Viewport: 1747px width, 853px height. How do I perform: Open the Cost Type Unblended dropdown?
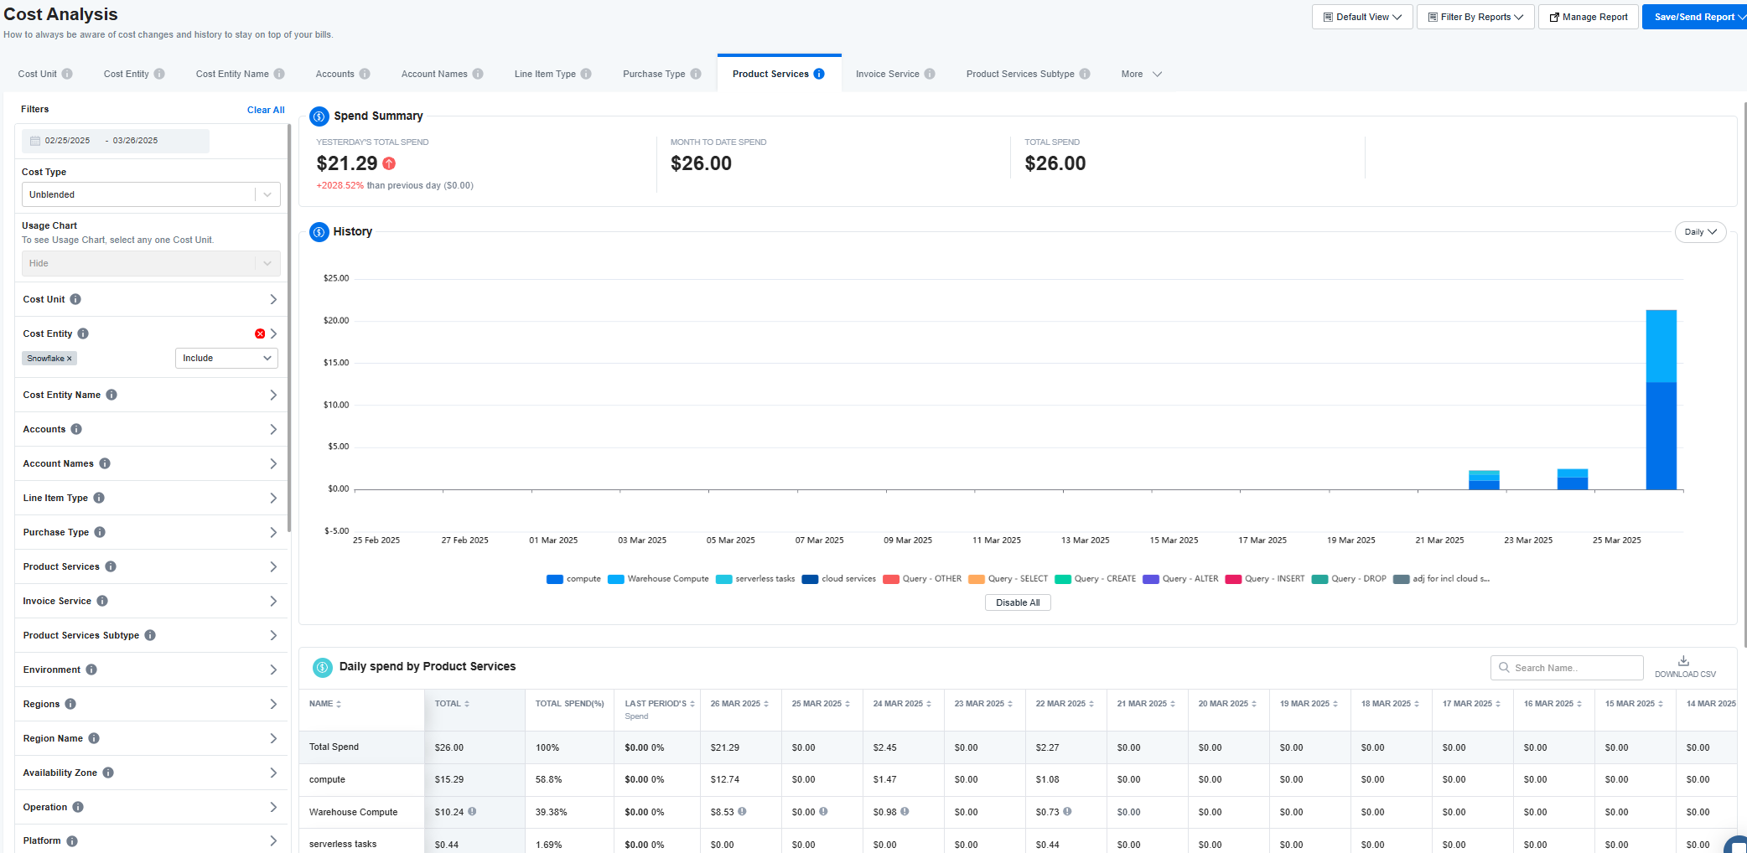coord(151,194)
